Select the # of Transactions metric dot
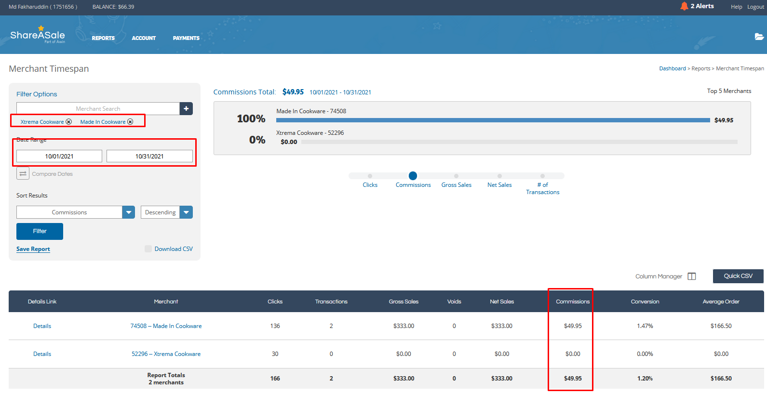Image resolution: width=767 pixels, height=394 pixels. pos(542,176)
